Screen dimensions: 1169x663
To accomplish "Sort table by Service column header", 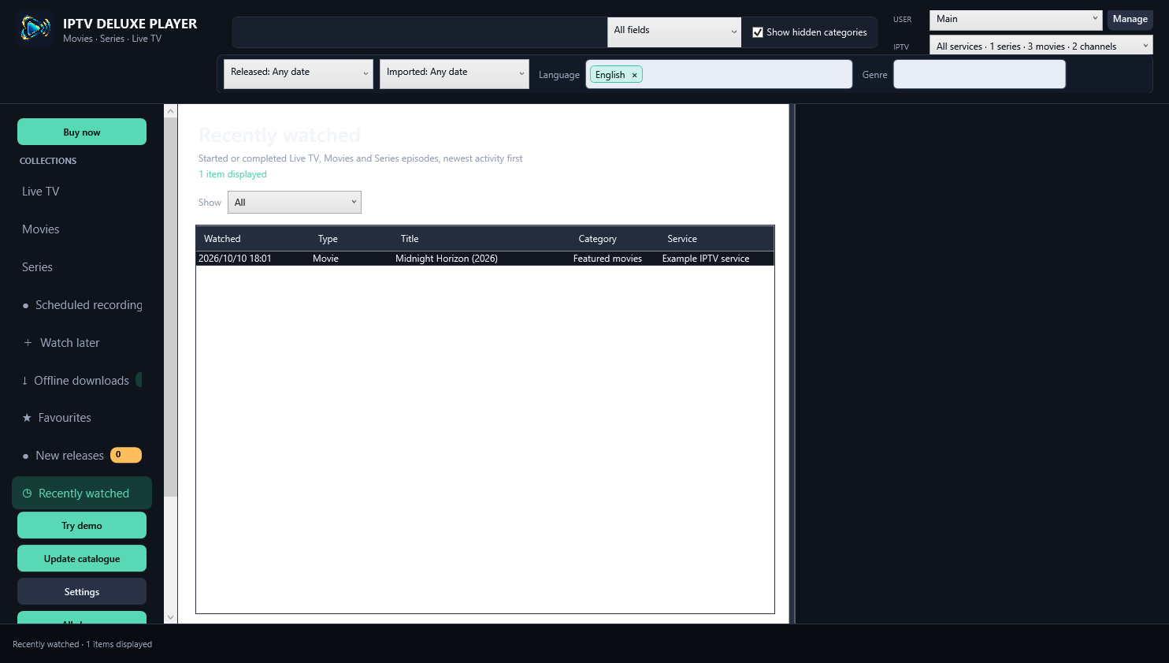I will pos(717,239).
